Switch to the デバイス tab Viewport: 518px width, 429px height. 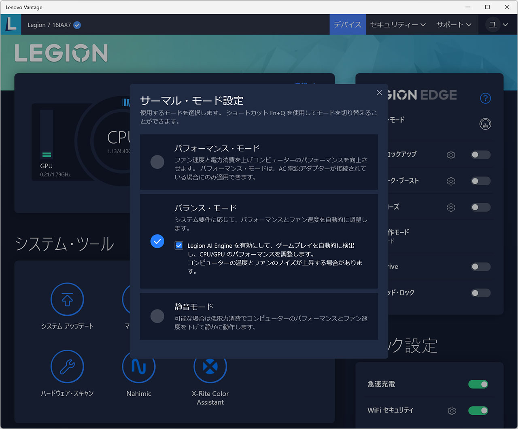tap(348, 25)
